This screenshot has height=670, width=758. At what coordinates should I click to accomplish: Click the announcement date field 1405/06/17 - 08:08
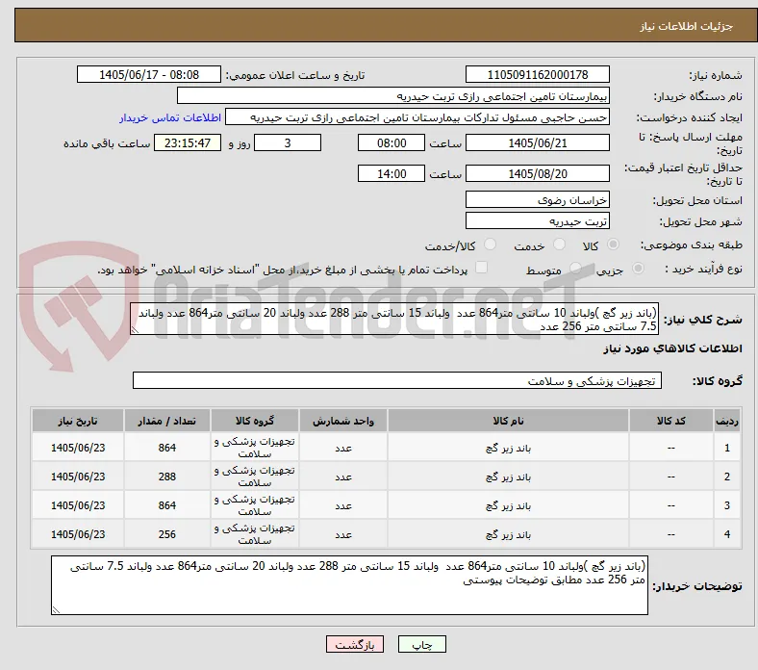[x=149, y=74]
